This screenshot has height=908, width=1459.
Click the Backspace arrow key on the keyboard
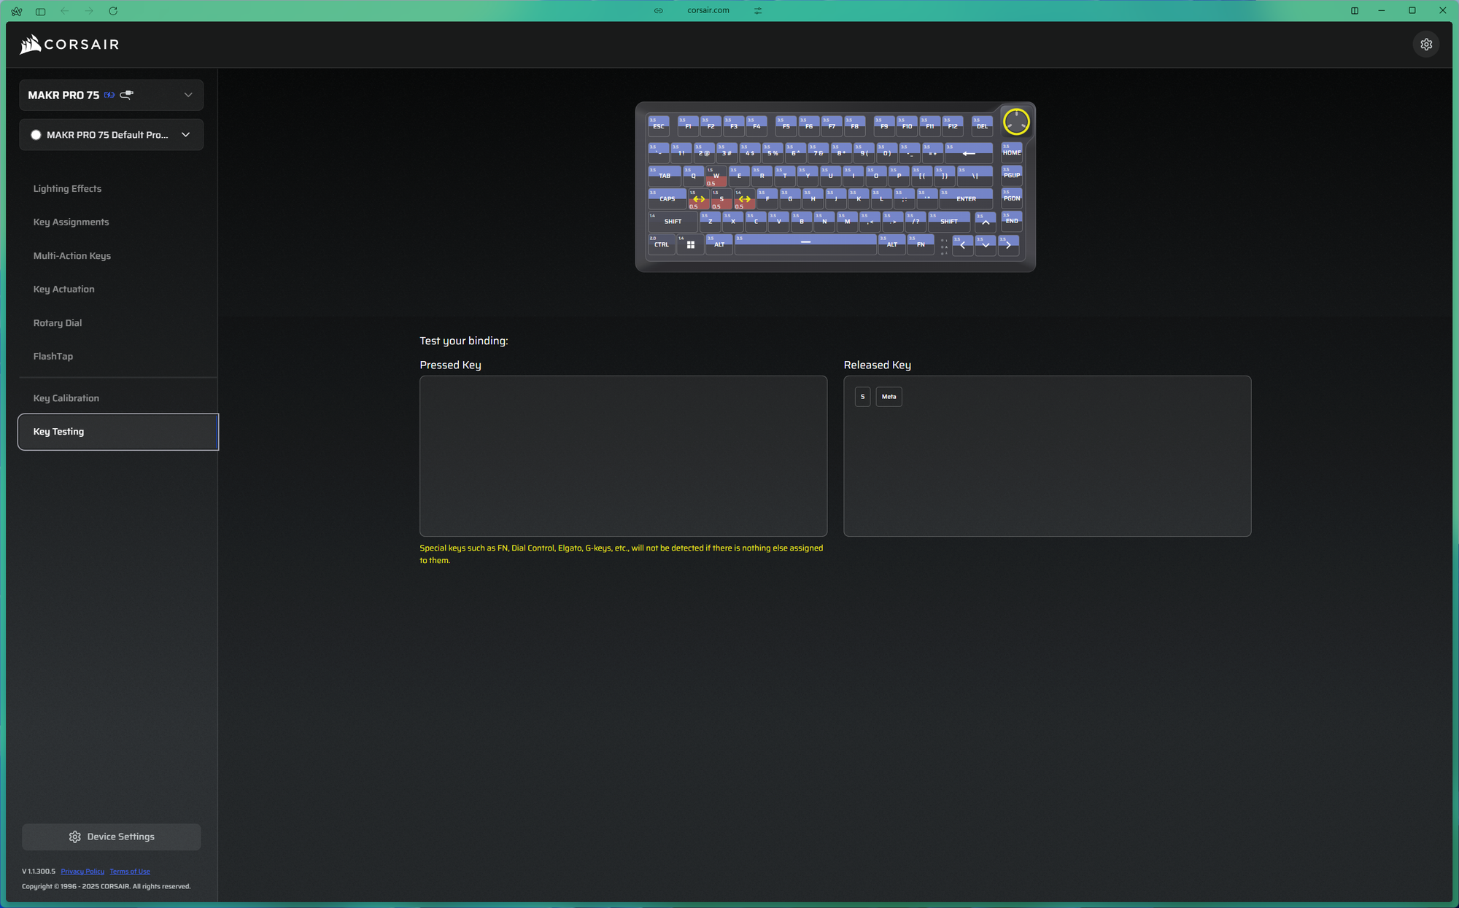(969, 153)
